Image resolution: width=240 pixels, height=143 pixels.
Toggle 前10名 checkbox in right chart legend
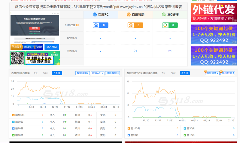click(185, 135)
